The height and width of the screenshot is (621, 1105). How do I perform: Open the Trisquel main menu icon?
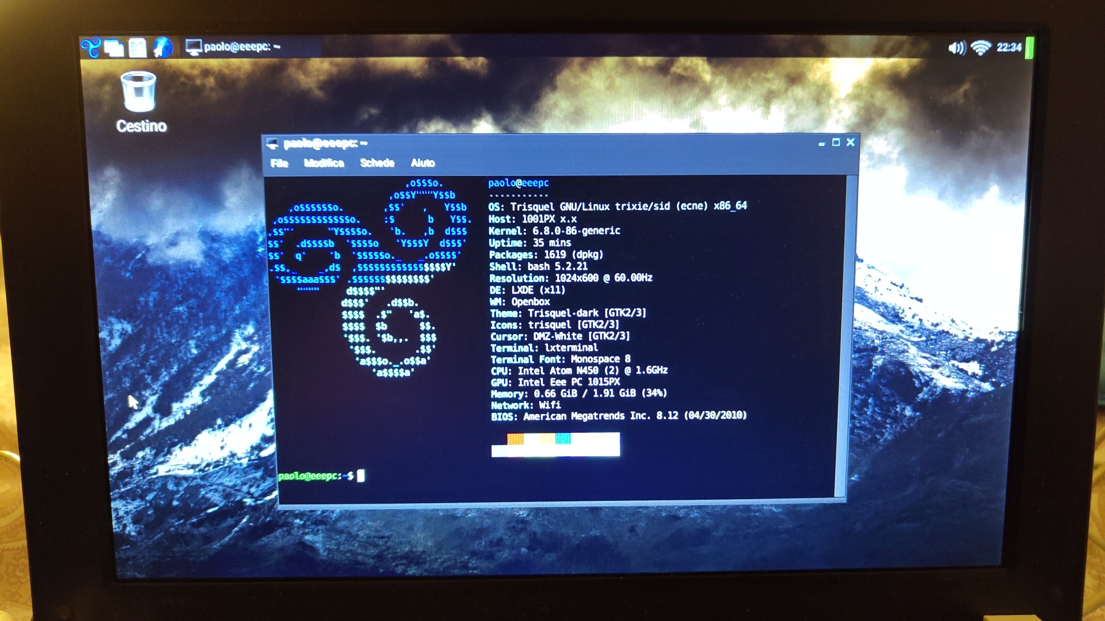tap(90, 47)
